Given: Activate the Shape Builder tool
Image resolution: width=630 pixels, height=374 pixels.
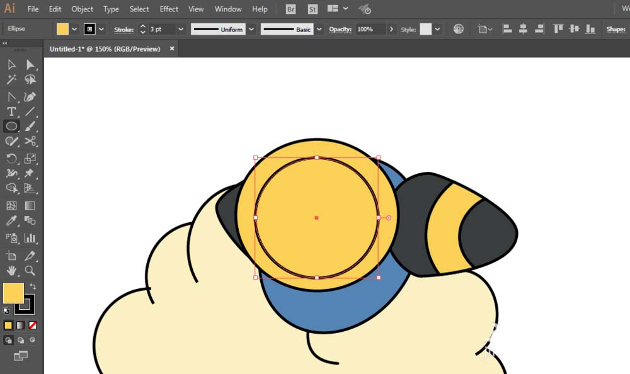Looking at the screenshot, I should click(11, 188).
